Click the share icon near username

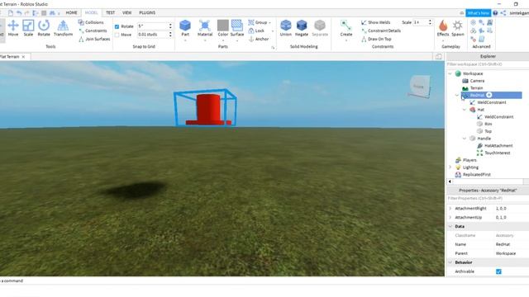click(x=503, y=13)
